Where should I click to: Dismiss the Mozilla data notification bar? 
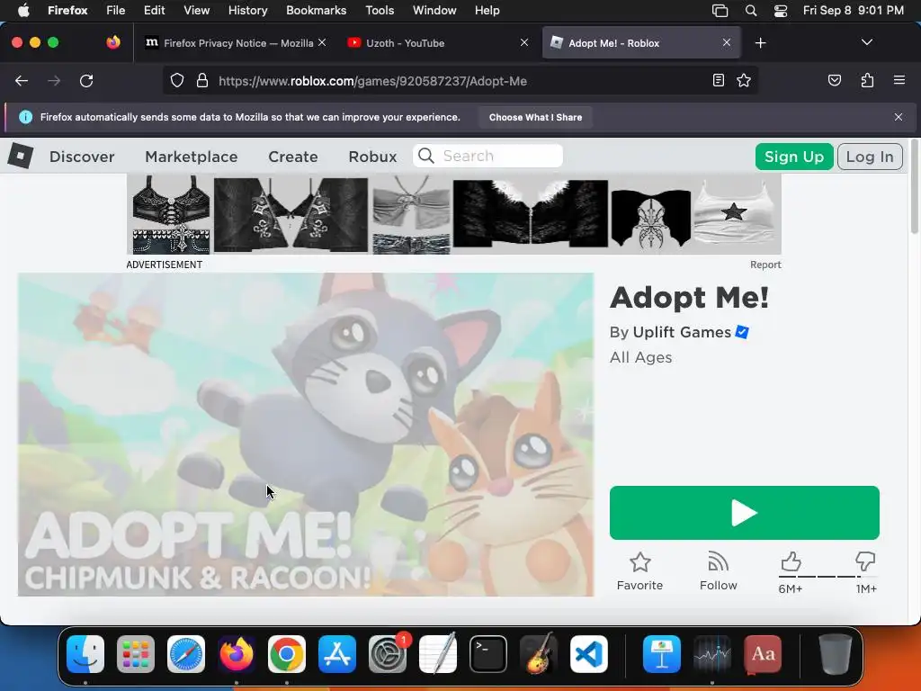[x=899, y=117]
